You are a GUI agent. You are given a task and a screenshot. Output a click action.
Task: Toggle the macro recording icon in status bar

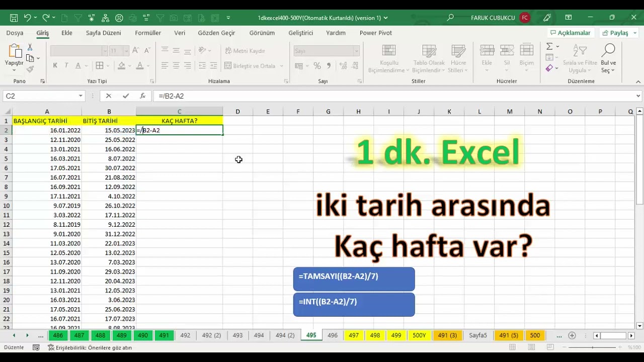click(x=36, y=347)
